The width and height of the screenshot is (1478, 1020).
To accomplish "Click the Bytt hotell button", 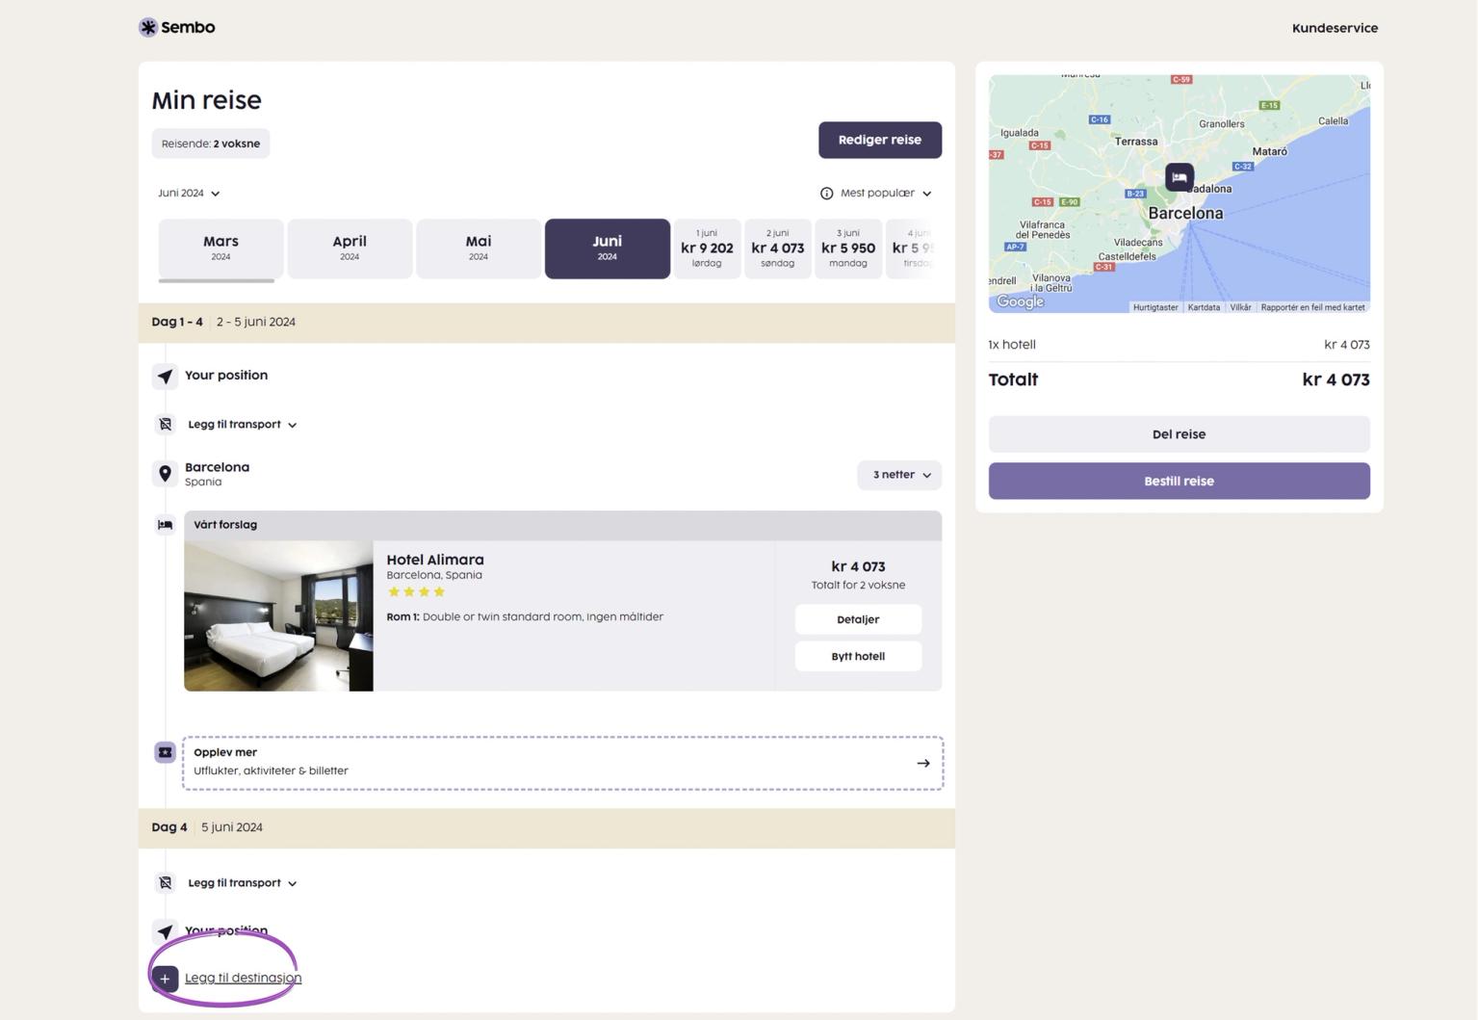I will [858, 656].
